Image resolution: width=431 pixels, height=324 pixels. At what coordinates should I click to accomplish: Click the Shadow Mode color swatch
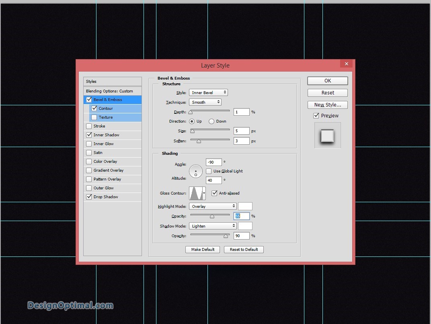click(x=245, y=226)
